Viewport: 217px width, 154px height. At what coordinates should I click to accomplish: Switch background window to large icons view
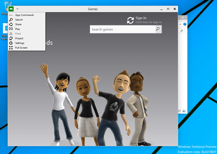(184, 111)
